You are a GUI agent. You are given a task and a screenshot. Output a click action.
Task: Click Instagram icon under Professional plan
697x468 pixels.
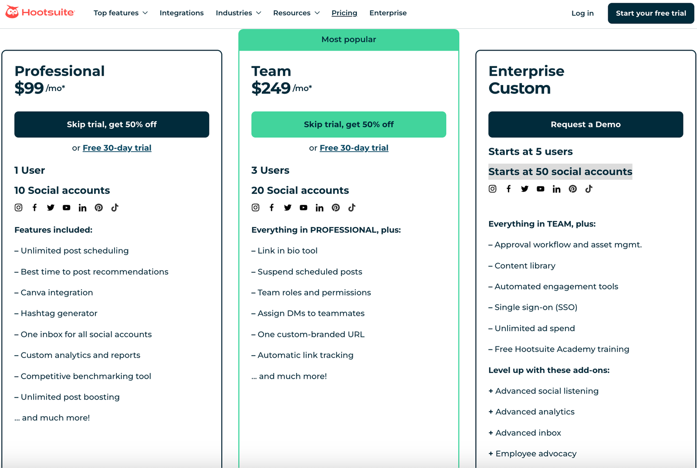(18, 207)
